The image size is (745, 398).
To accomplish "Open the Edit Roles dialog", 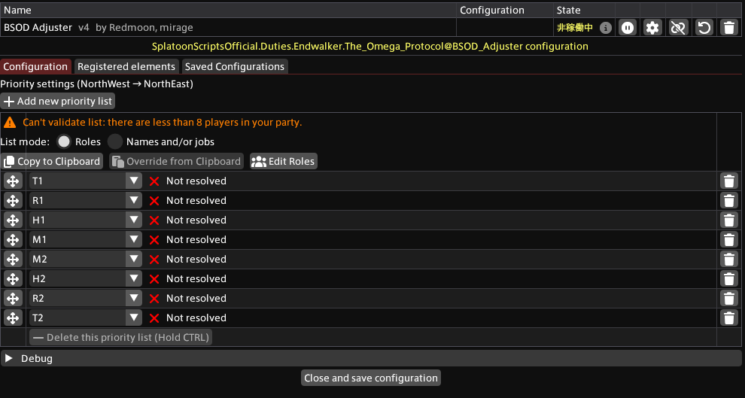I will 284,162.
